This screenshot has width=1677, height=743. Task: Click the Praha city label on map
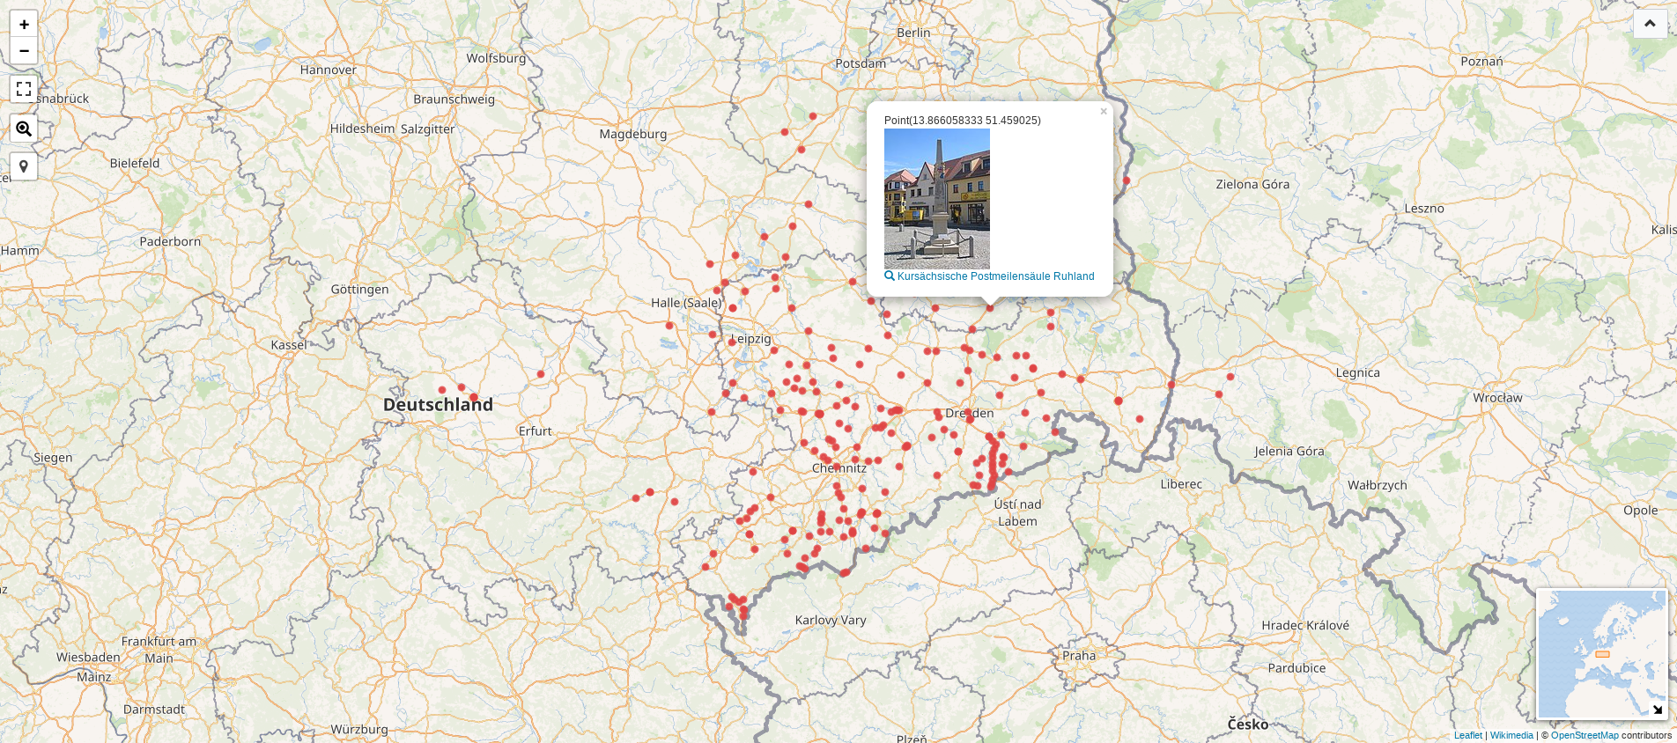pos(1079,656)
